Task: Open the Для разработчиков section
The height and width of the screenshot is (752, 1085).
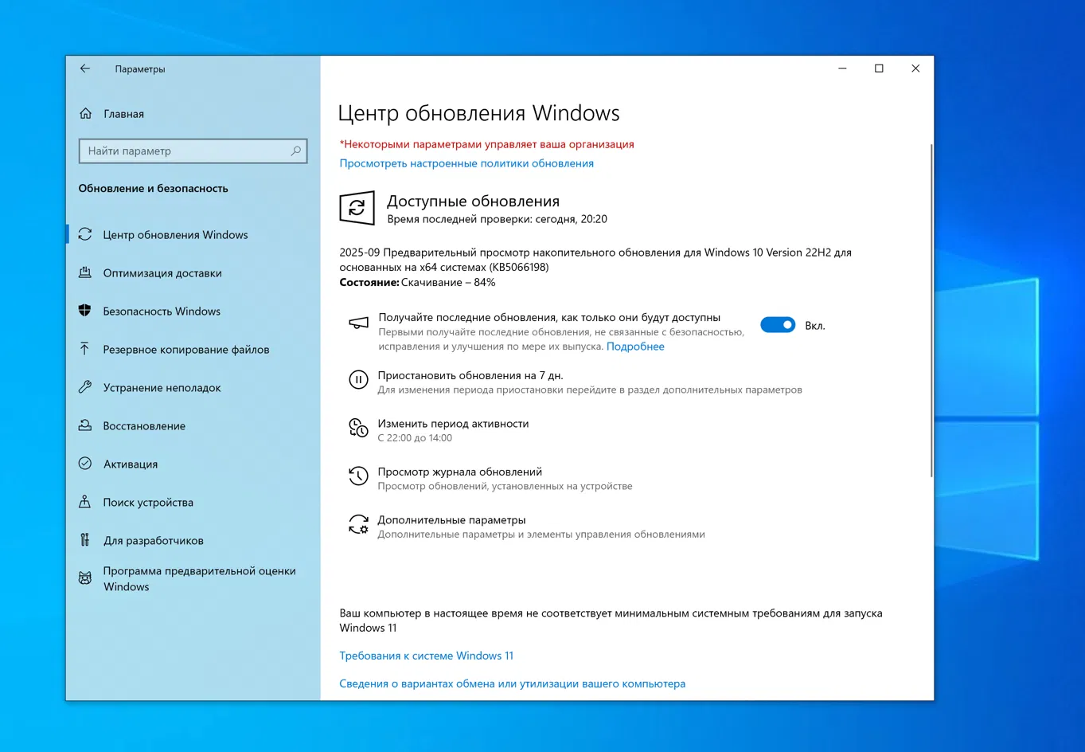Action: coord(154,541)
